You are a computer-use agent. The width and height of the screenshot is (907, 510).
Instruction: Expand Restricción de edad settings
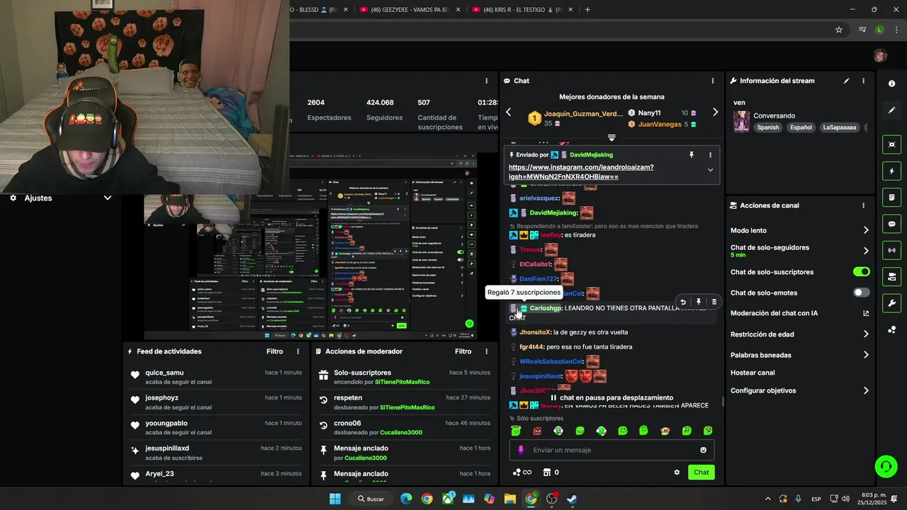click(866, 334)
